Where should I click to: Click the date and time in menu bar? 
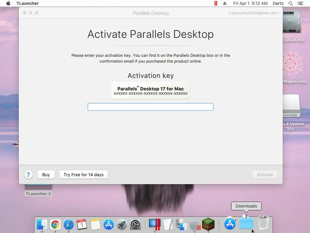pos(250,3)
